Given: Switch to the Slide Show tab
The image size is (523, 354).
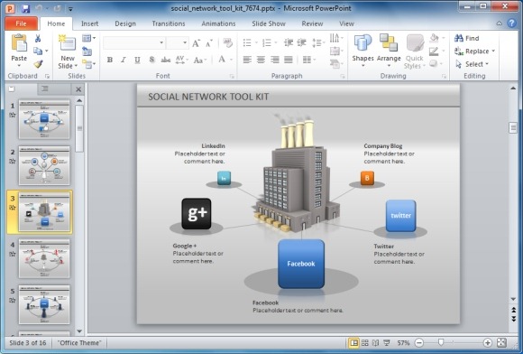Looking at the screenshot, I should (269, 23).
